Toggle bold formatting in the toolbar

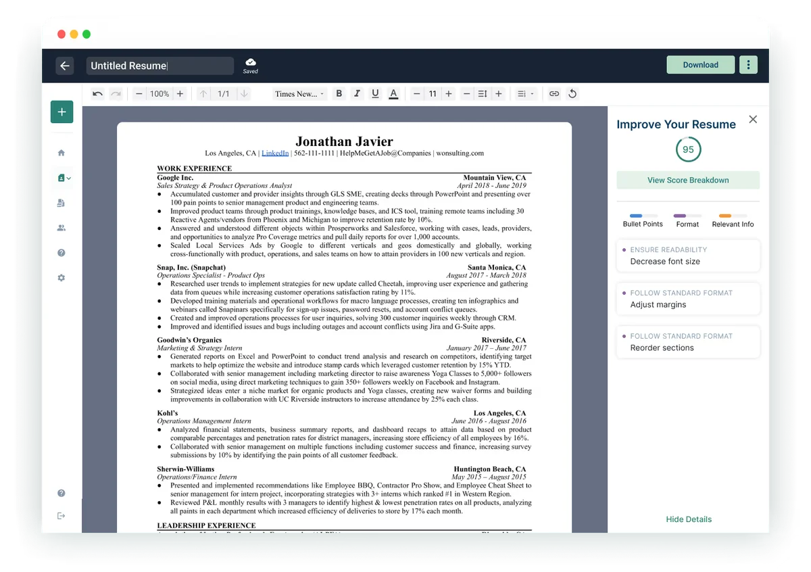[339, 93]
